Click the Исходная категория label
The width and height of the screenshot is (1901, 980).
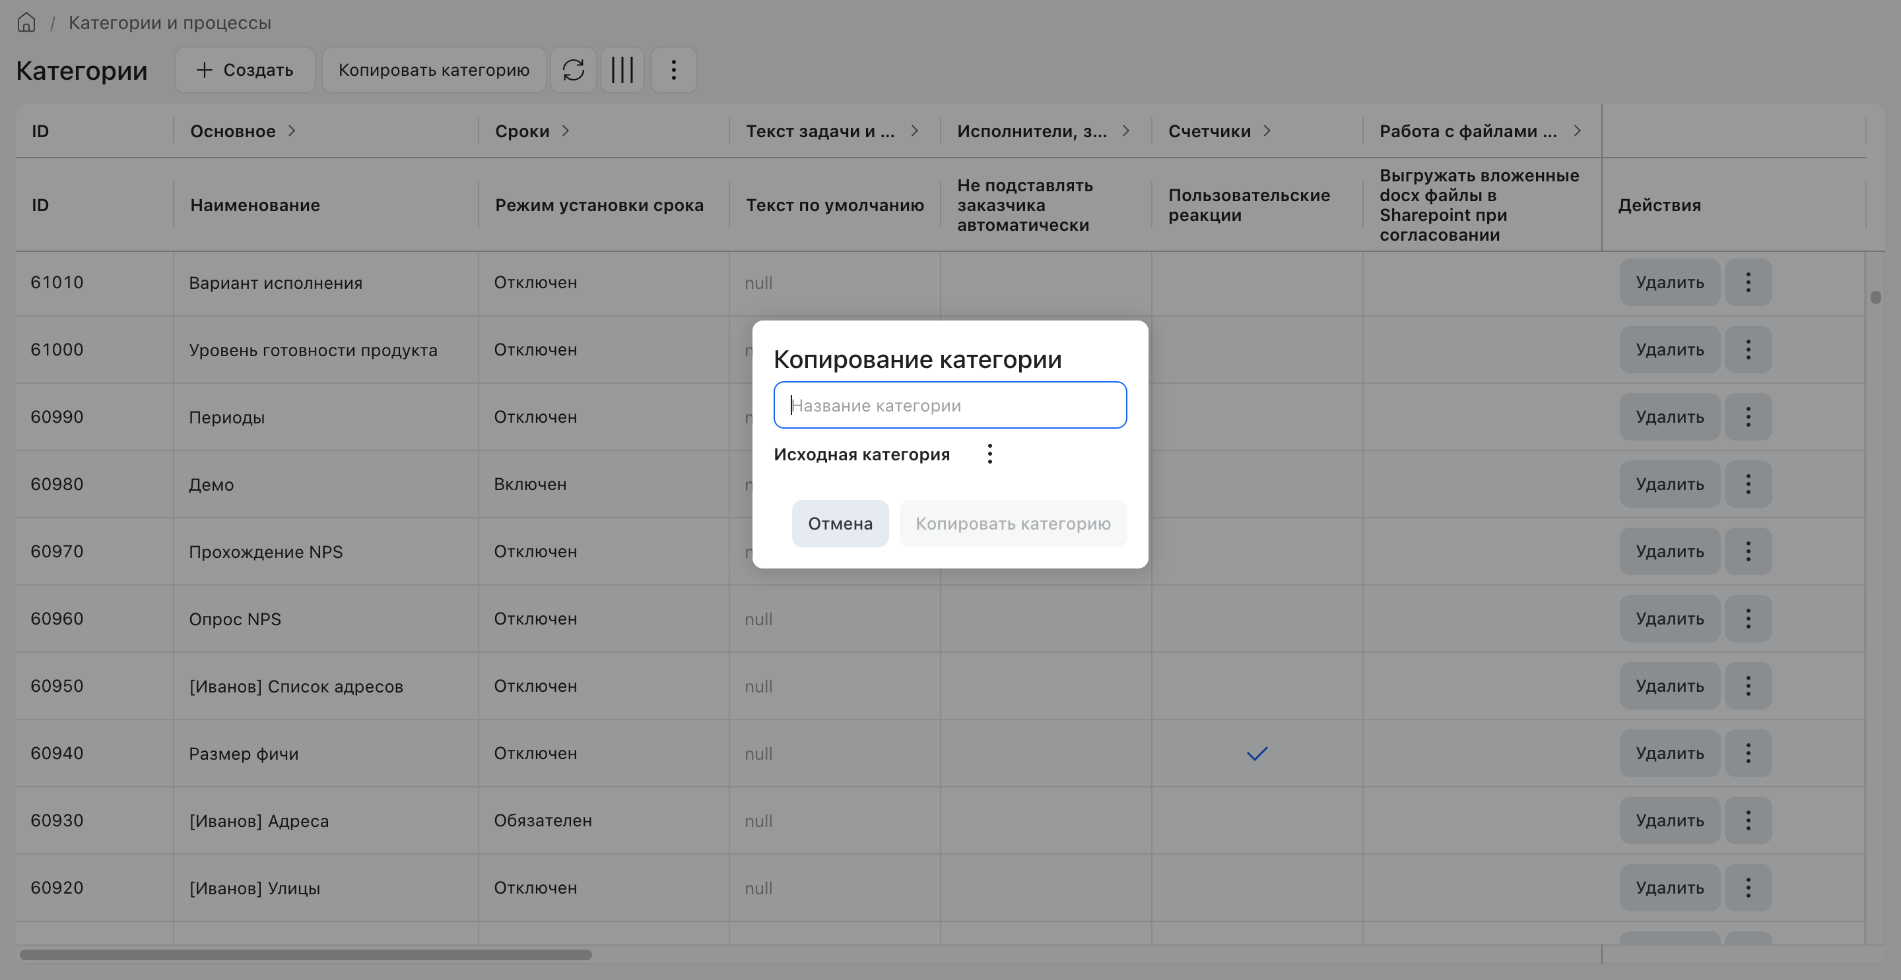(x=861, y=454)
